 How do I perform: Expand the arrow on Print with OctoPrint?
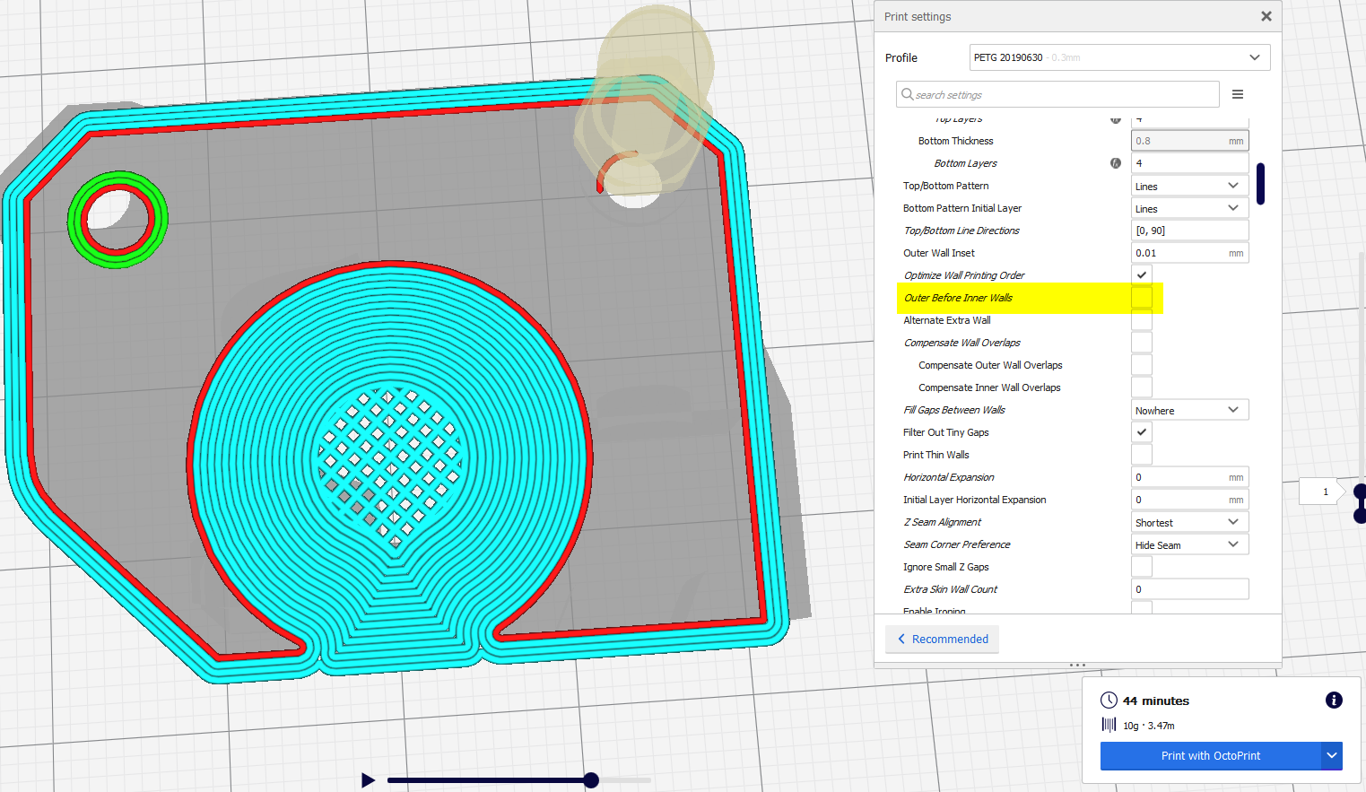1331,756
